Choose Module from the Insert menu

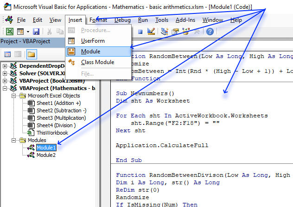(x=98, y=52)
